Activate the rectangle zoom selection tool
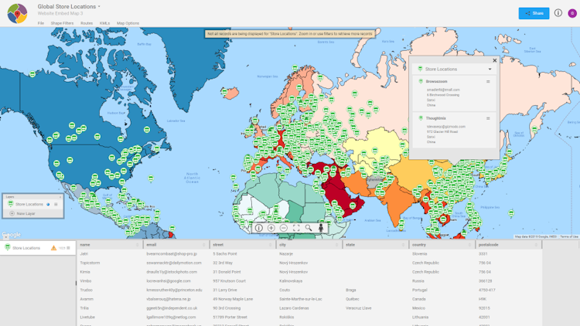The image size is (580, 326). click(296, 228)
